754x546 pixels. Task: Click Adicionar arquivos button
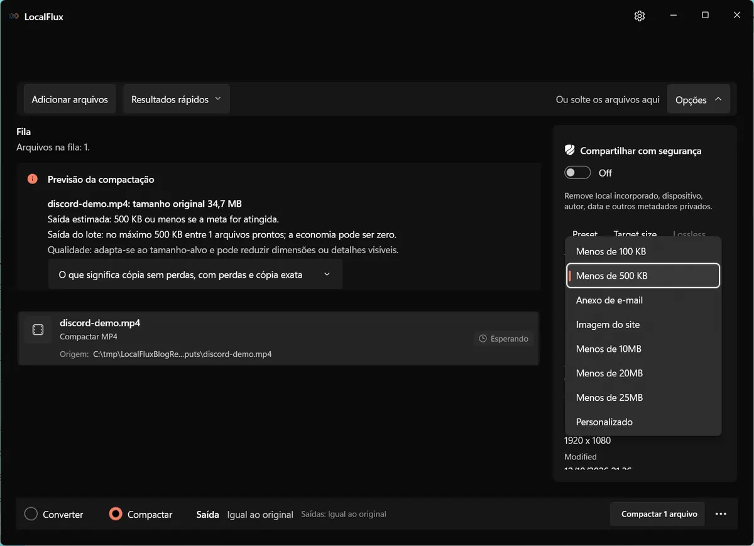70,99
